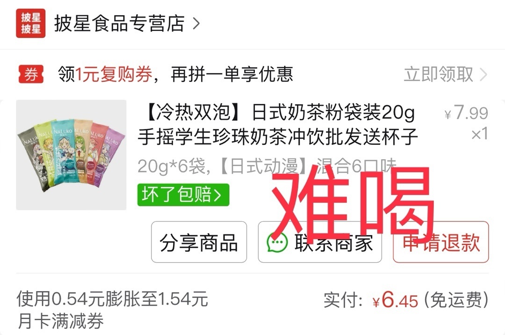Click the red 券 coupon icon
The image size is (505, 335).
(31, 74)
